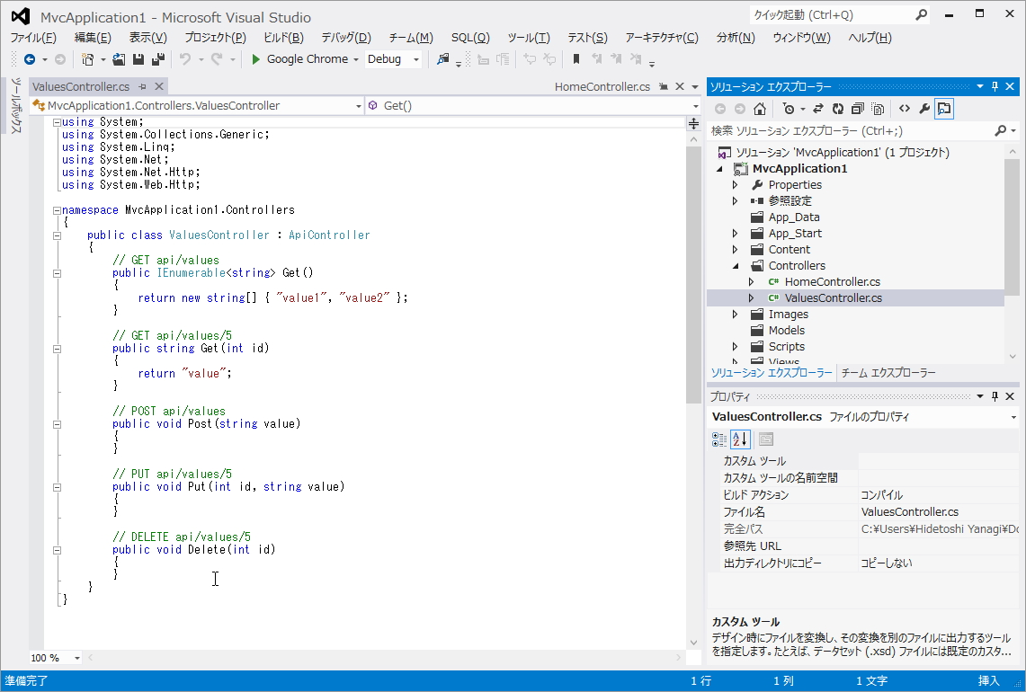
Task: Expand the App_Start folder
Action: point(736,234)
